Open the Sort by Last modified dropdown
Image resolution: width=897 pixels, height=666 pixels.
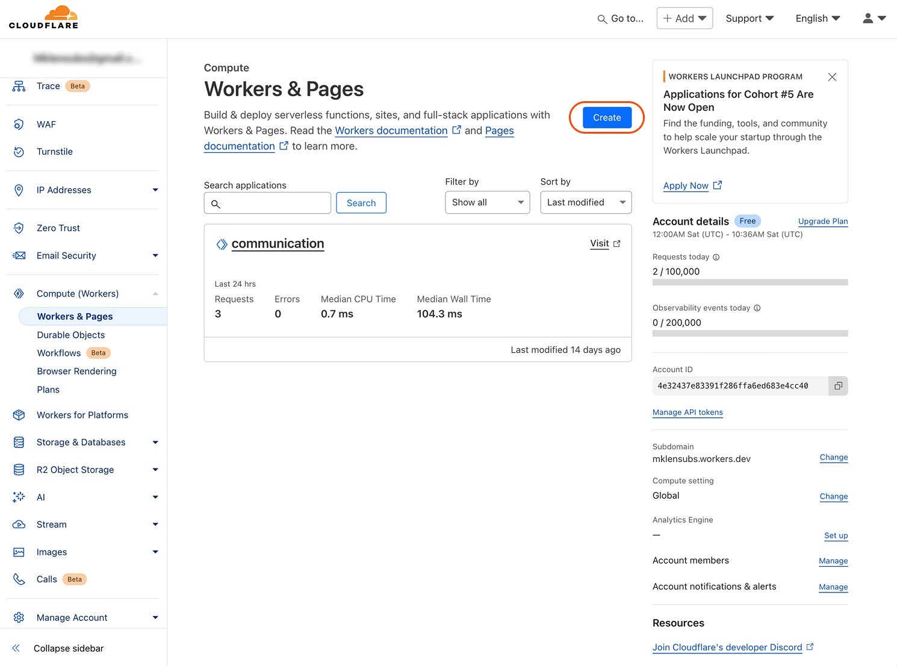point(586,202)
